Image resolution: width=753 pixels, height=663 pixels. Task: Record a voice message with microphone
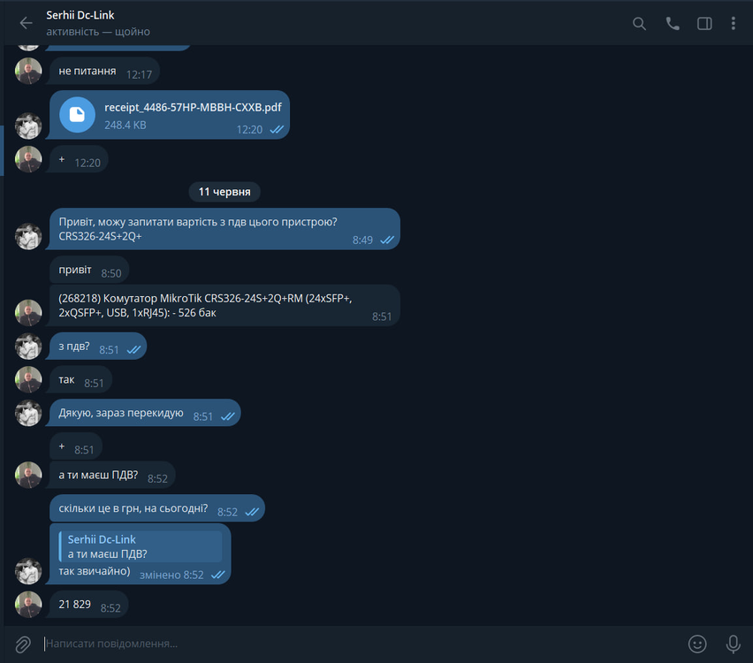[733, 644]
